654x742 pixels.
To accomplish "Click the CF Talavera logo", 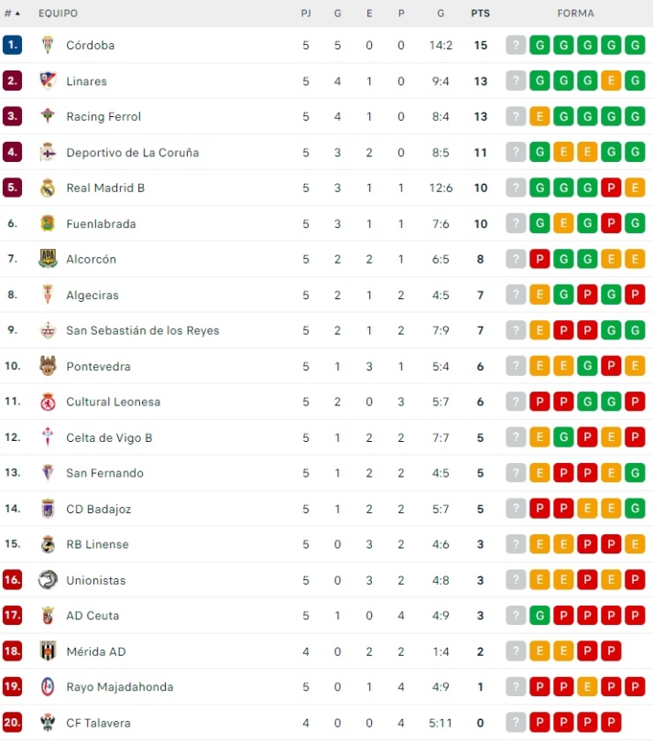I will [48, 723].
